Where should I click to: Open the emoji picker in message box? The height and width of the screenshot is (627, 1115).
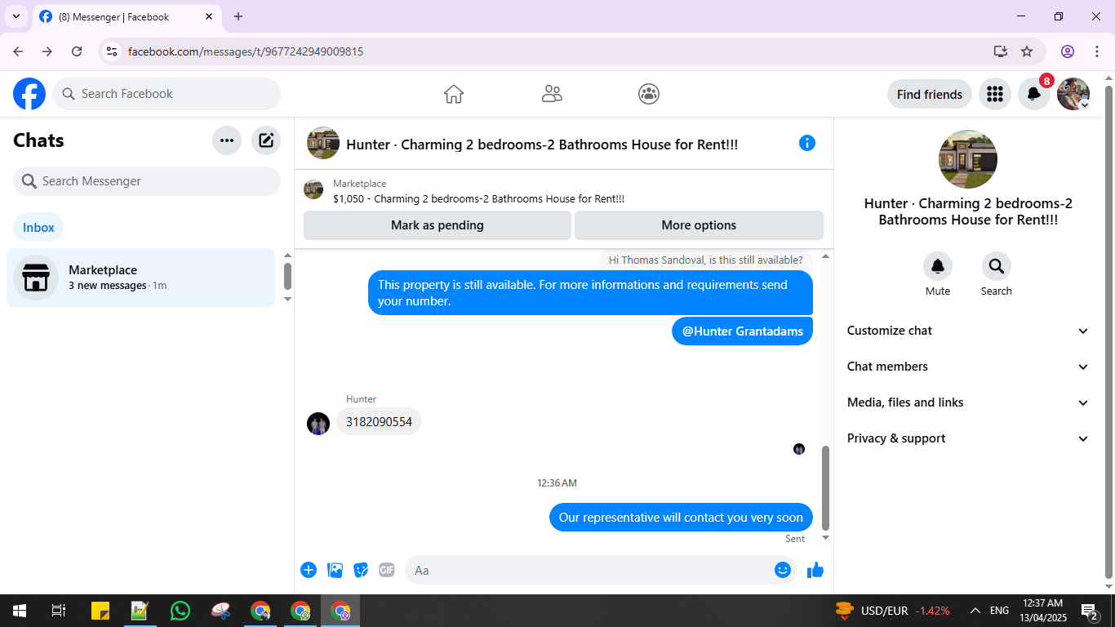tap(783, 570)
